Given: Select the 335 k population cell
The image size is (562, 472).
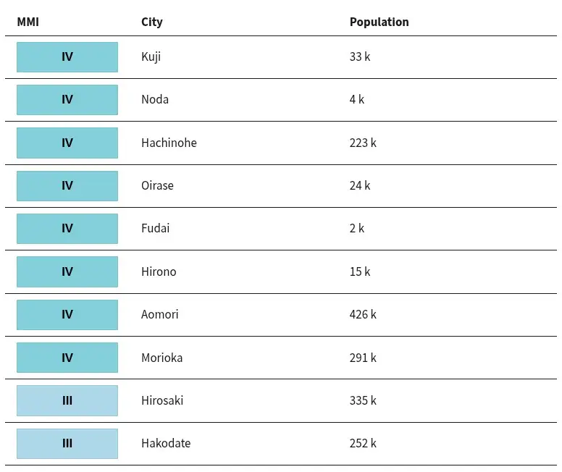Looking at the screenshot, I should (x=363, y=400).
